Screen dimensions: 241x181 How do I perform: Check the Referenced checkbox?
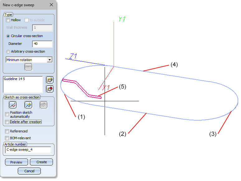(7, 131)
